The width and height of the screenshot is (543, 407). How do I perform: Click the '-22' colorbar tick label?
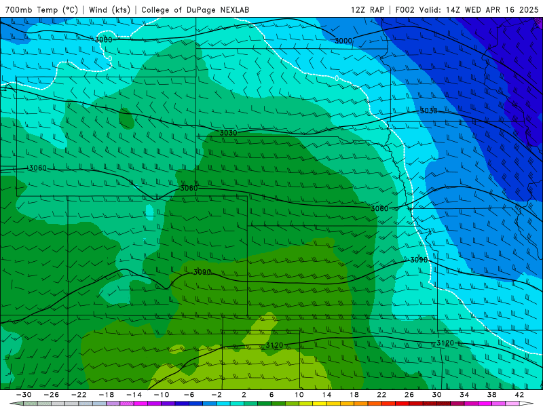[x=79, y=395]
